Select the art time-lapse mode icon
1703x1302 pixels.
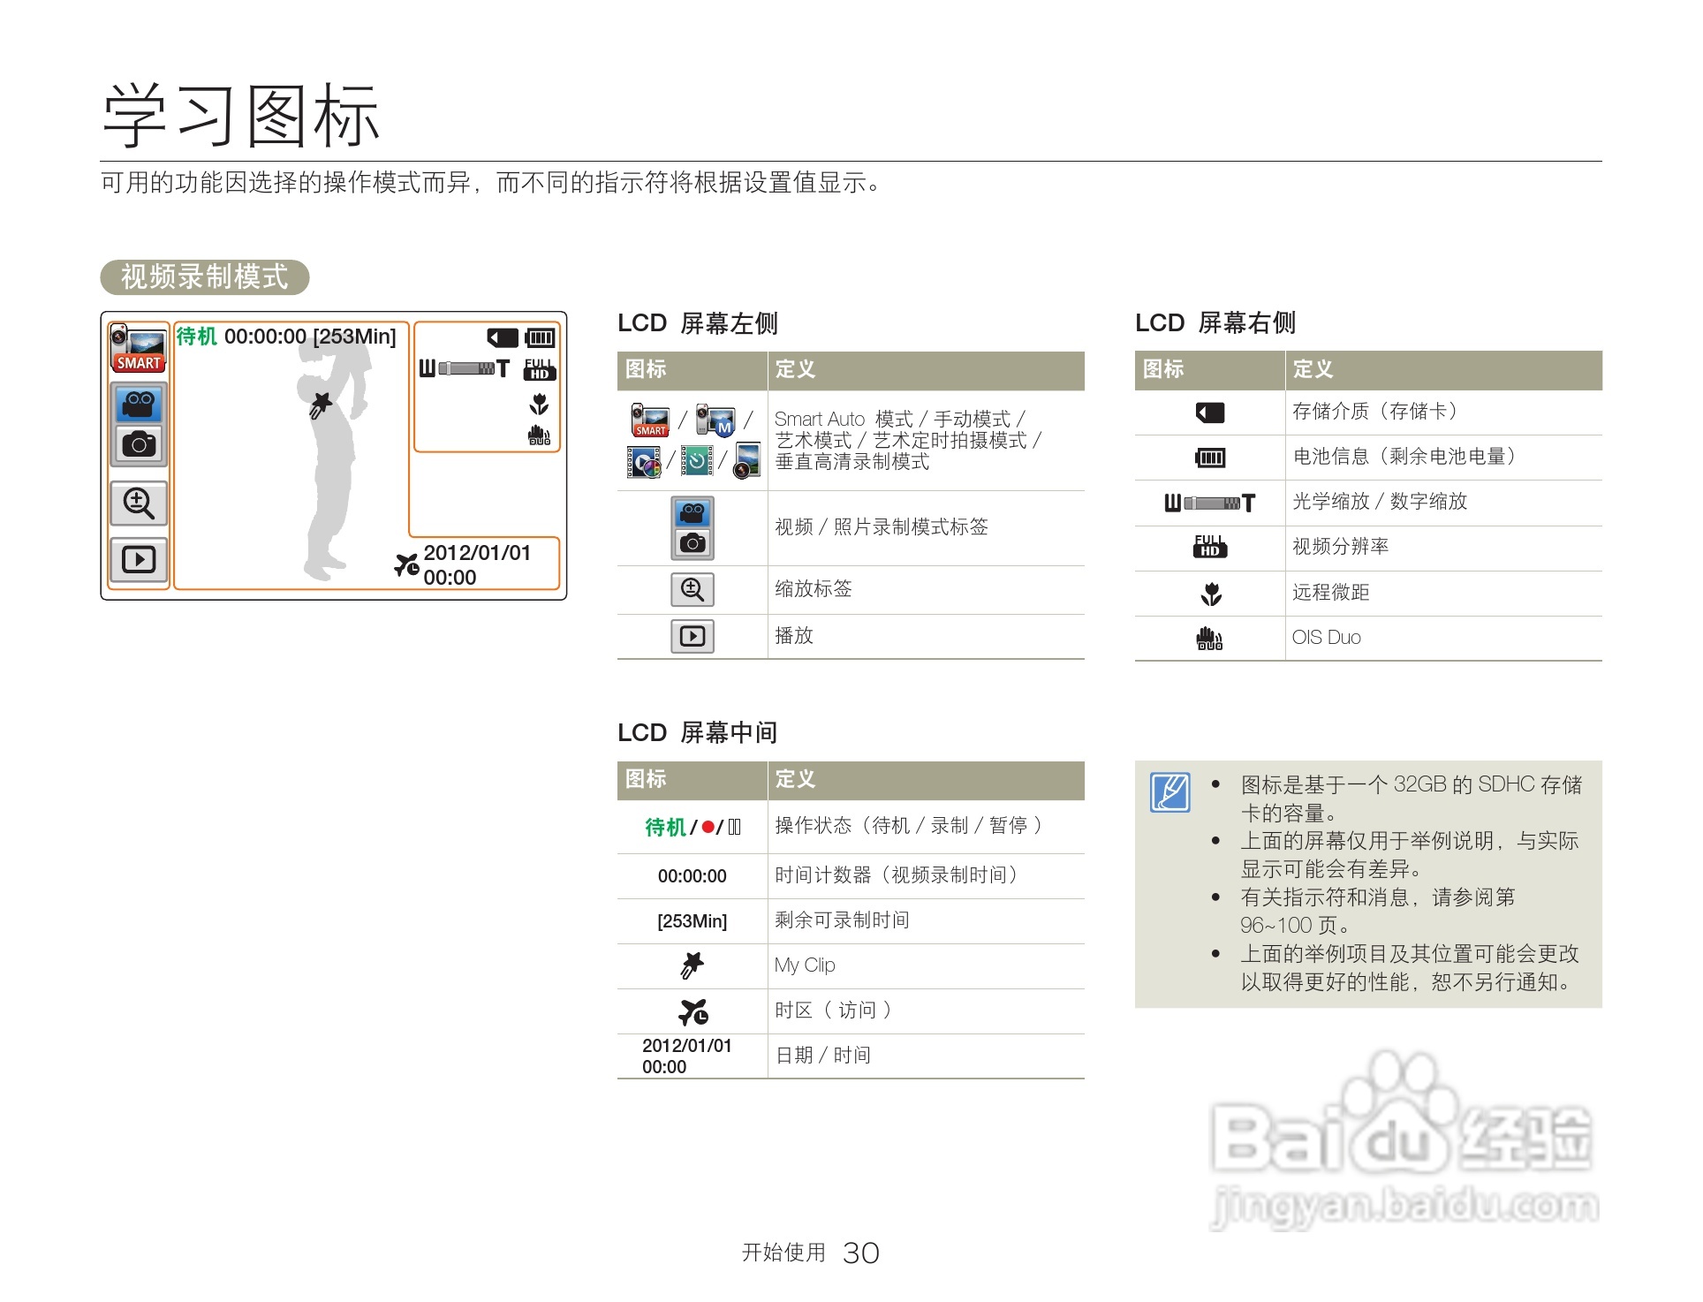[x=696, y=462]
